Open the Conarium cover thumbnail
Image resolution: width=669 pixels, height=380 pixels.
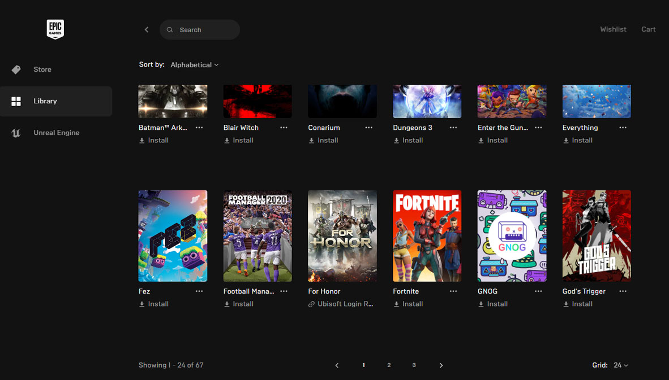pyautogui.click(x=342, y=101)
